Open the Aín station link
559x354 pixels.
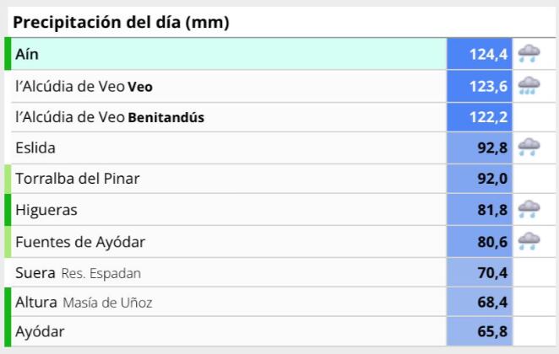(x=27, y=55)
